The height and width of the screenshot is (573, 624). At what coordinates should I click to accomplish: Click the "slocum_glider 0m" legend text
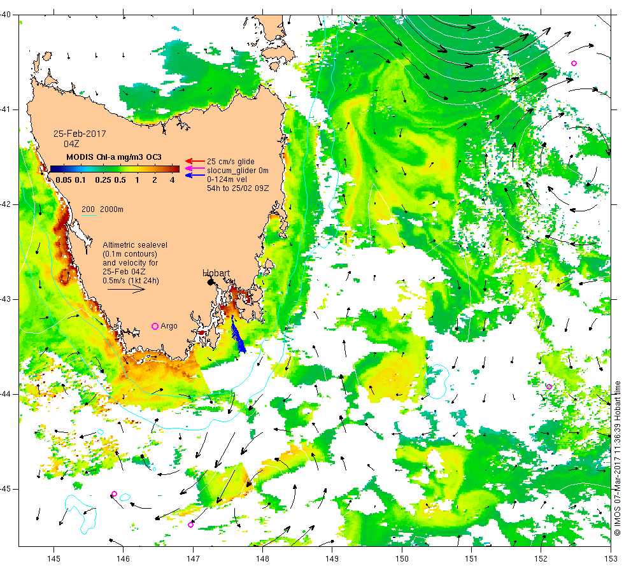(238, 171)
